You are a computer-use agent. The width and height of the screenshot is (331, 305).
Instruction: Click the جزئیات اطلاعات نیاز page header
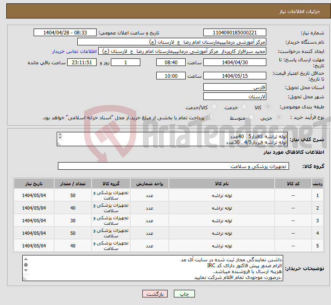(x=299, y=11)
